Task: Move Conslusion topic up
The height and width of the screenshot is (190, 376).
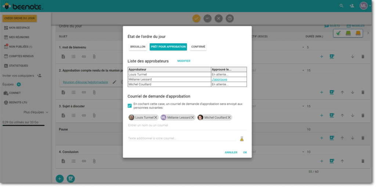Action: click(x=342, y=161)
